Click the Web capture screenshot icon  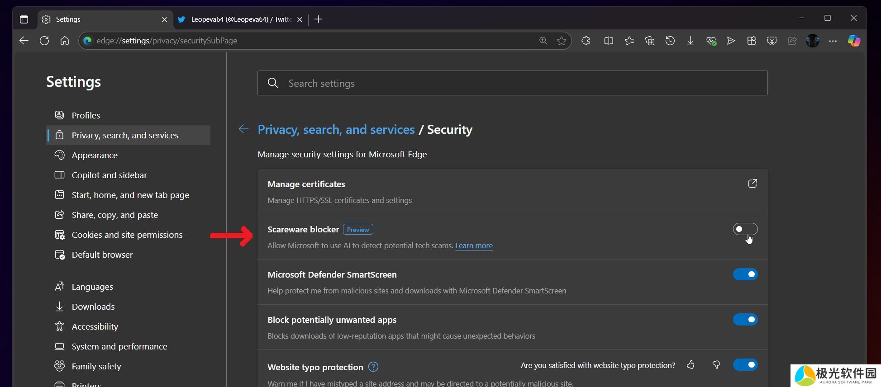(x=772, y=41)
